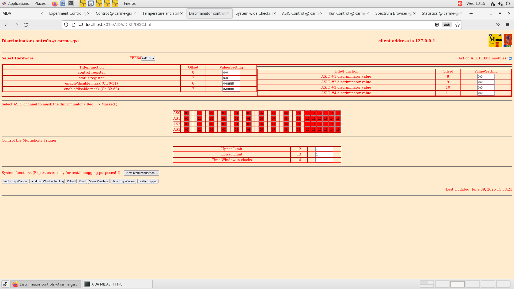Screen dimensions: 514x289
Task: Open the FEE64 aida16 dropdown
Action: coord(148,58)
